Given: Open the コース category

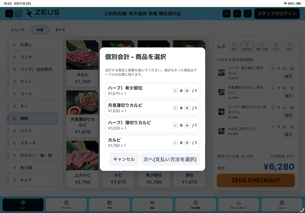Looking at the screenshot, I should 33,94.
